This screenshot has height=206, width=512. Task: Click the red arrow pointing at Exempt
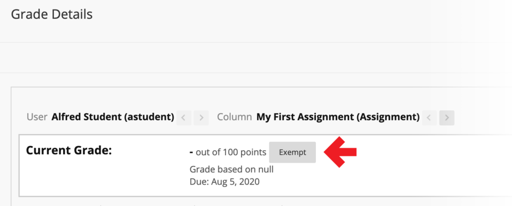coord(341,152)
